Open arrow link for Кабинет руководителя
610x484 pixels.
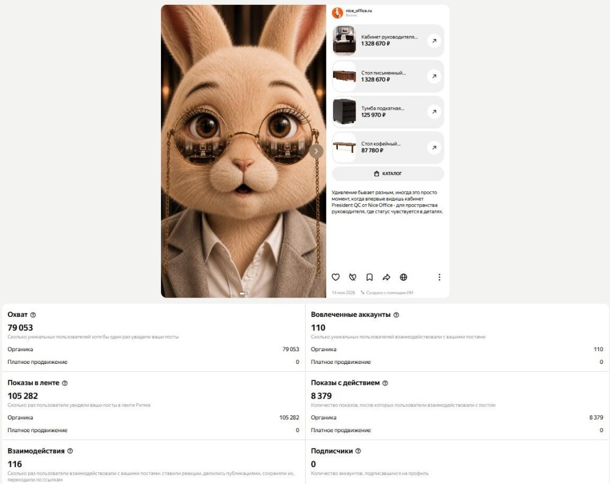click(x=434, y=41)
